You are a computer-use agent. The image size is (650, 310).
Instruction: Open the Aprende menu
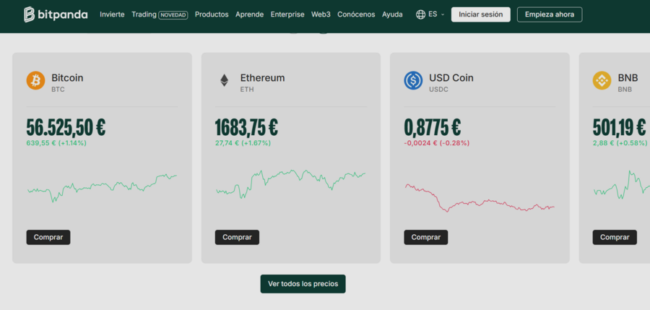click(x=250, y=14)
